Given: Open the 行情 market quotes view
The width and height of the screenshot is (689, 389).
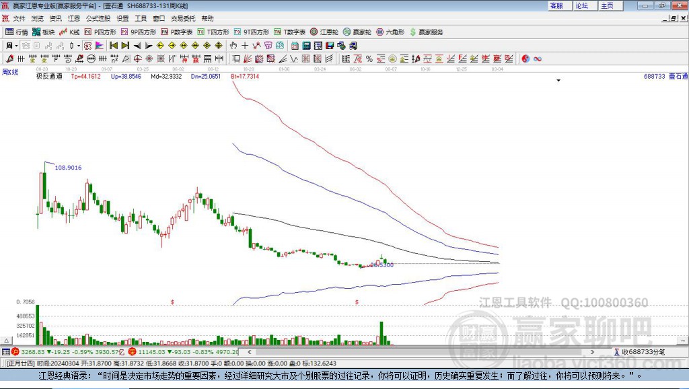Looking at the screenshot, I should pyautogui.click(x=16, y=32).
